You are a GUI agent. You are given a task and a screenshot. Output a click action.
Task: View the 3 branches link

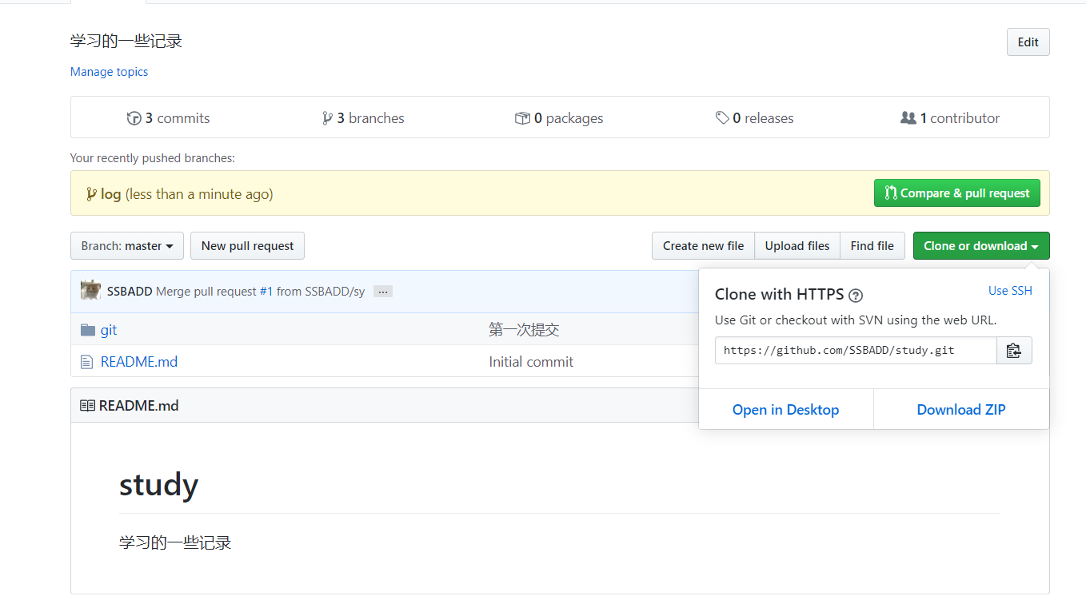click(x=363, y=118)
